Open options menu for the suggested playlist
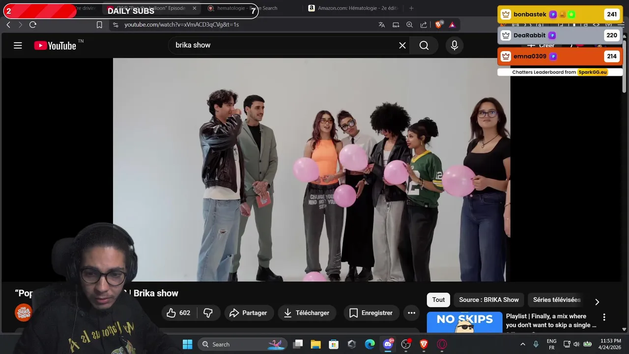The image size is (629, 354). coord(604,317)
